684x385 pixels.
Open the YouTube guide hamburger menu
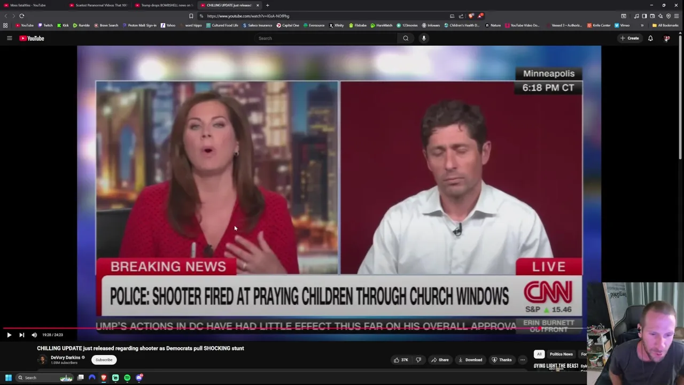(9, 38)
